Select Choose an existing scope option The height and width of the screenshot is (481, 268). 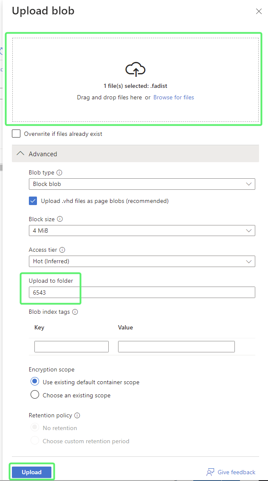click(x=35, y=395)
